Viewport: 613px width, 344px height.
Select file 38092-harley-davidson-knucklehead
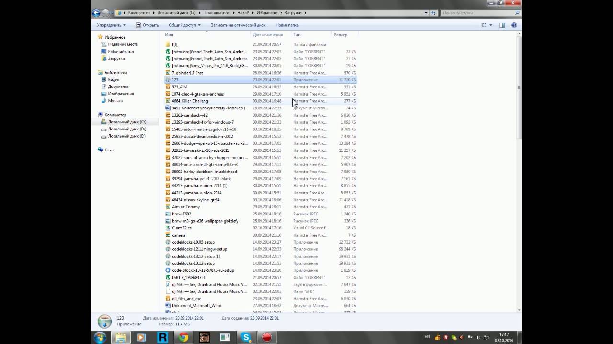tap(204, 172)
